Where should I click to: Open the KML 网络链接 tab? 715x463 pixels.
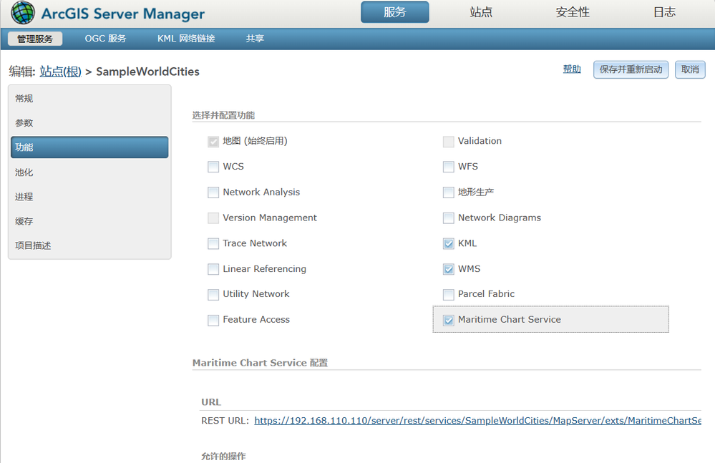[x=186, y=39]
